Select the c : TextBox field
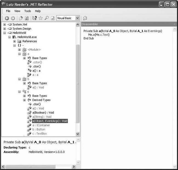Viewport: 178px width, 170px height. tap(40, 134)
